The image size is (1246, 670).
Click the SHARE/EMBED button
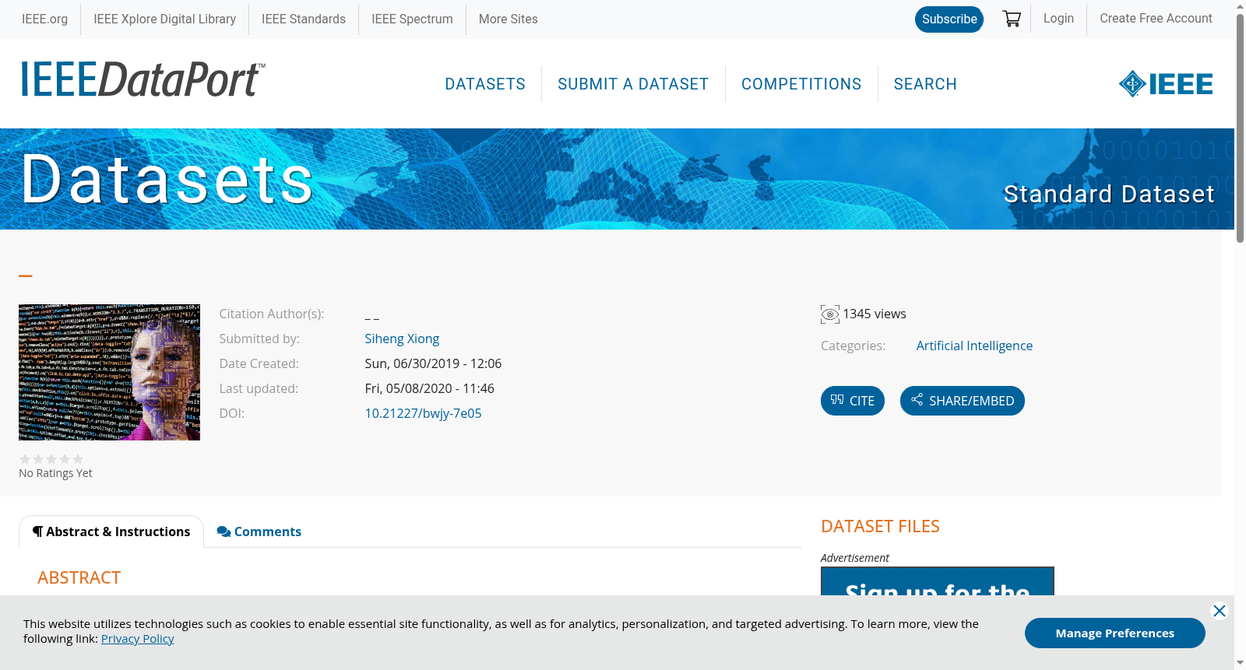click(x=963, y=401)
